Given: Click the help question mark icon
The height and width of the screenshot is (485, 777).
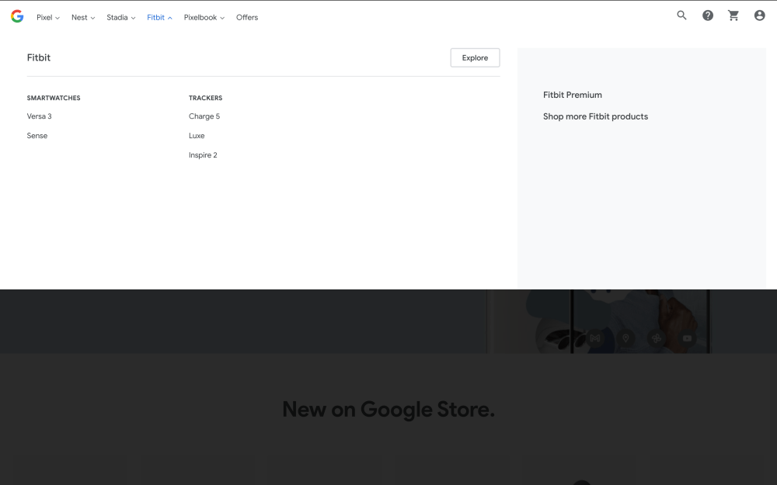Looking at the screenshot, I should coord(708,16).
